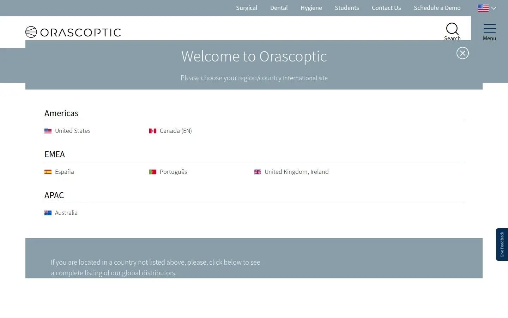Open the Search magnifier icon
Viewport: 508px width, 318px height.
452,29
